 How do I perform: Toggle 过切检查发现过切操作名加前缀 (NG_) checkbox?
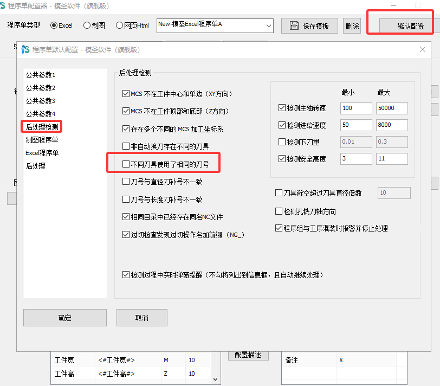coord(126,234)
